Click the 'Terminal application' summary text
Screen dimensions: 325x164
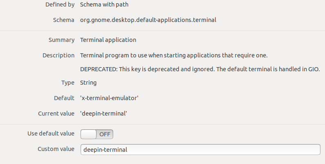point(108,40)
